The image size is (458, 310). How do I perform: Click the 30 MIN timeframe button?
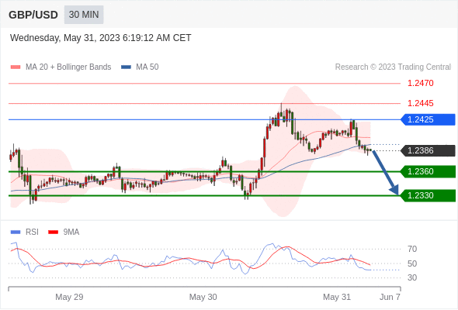tap(84, 15)
